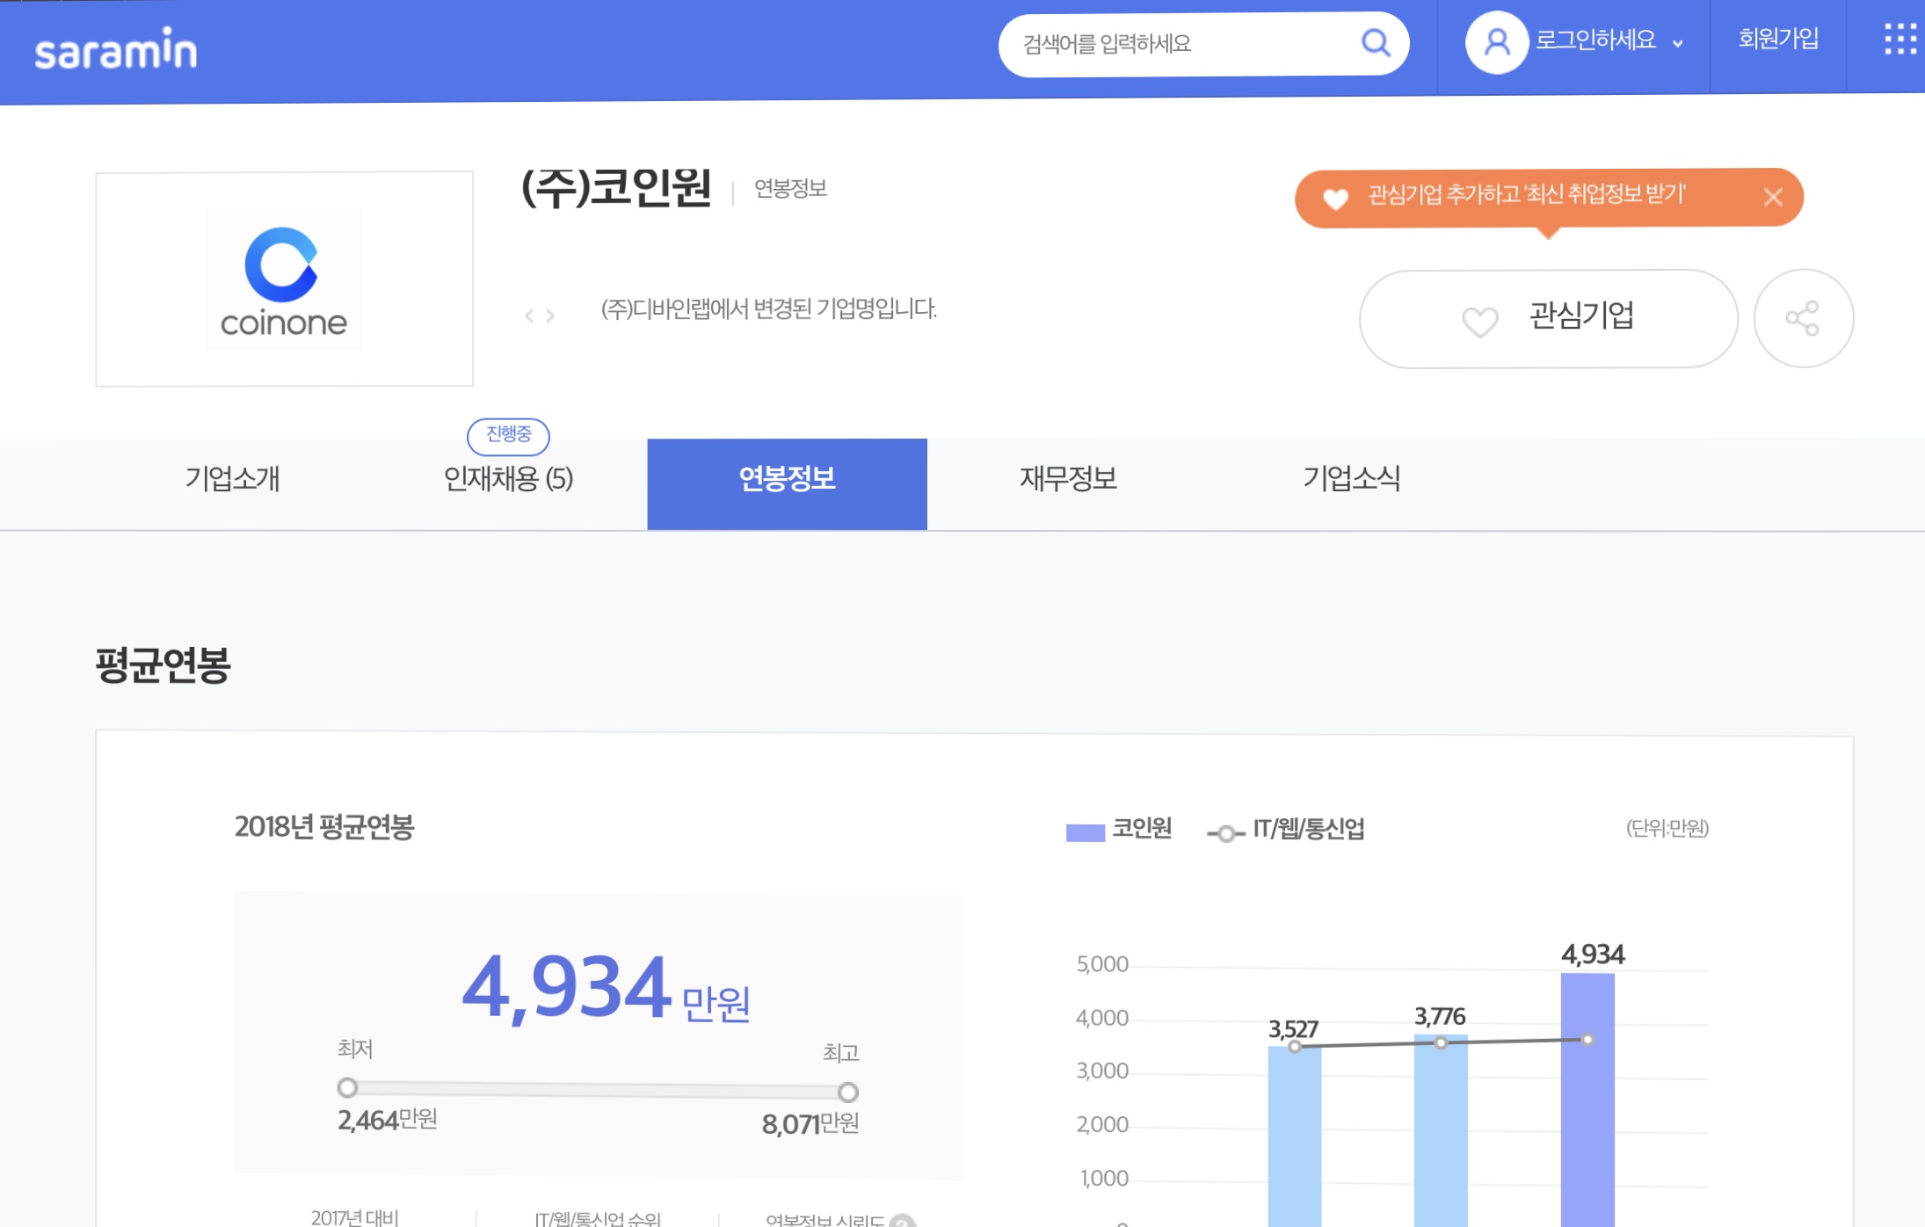This screenshot has height=1227, width=1925.
Task: Click the maximum salary slider handle
Action: [847, 1092]
